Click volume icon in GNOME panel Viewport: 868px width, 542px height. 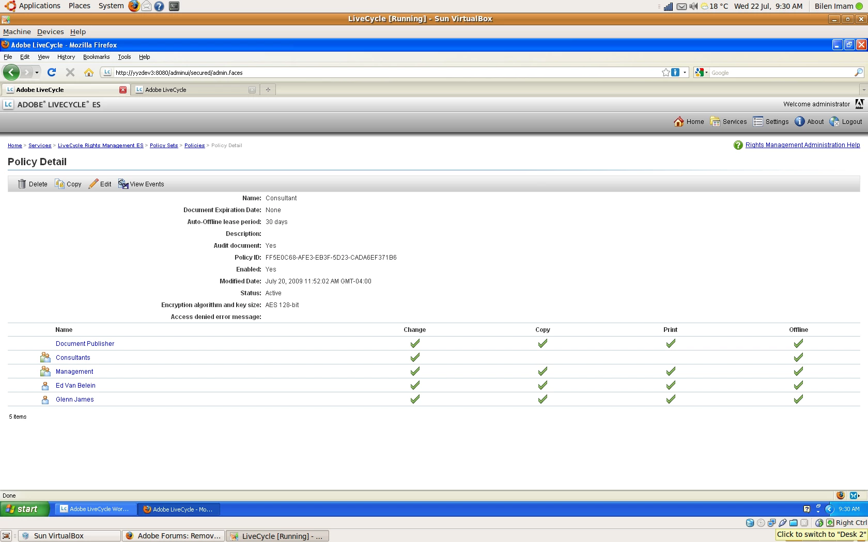point(693,6)
